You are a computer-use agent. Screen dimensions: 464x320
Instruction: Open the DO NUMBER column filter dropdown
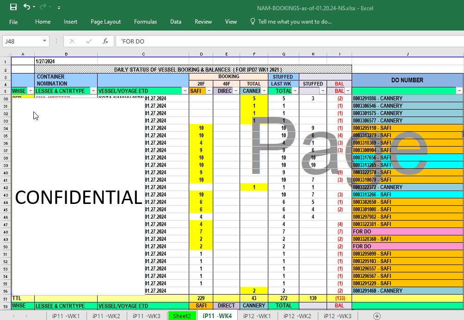[x=459, y=91]
